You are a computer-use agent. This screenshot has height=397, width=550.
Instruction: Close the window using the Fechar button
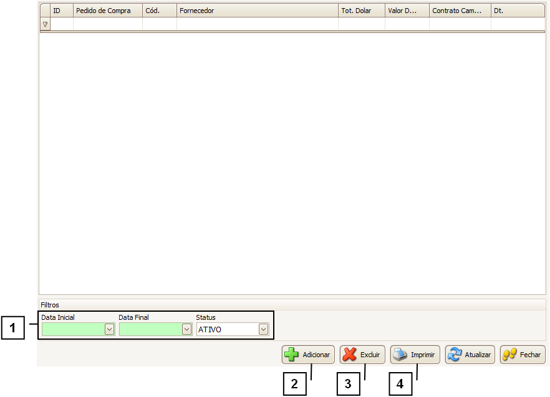pyautogui.click(x=523, y=355)
